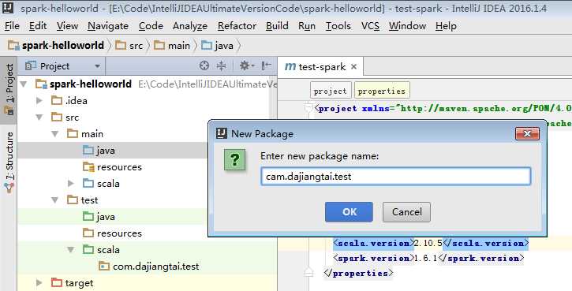This screenshot has height=291, width=572.
Task: Click Collapse All icon in Project panel
Action: point(221,65)
